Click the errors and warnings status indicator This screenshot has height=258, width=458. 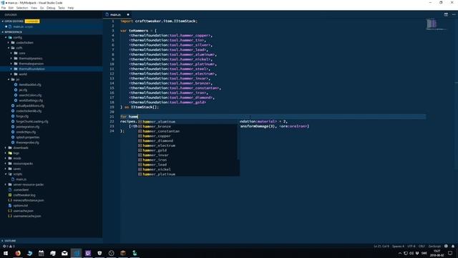[8, 247]
